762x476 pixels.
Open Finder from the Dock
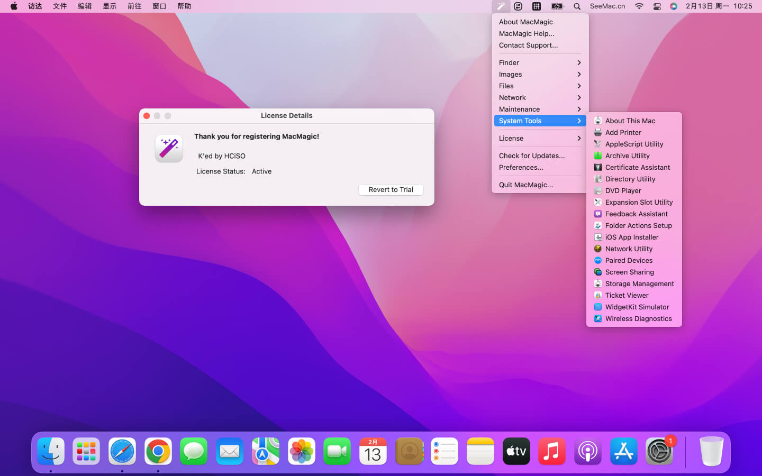coord(51,452)
